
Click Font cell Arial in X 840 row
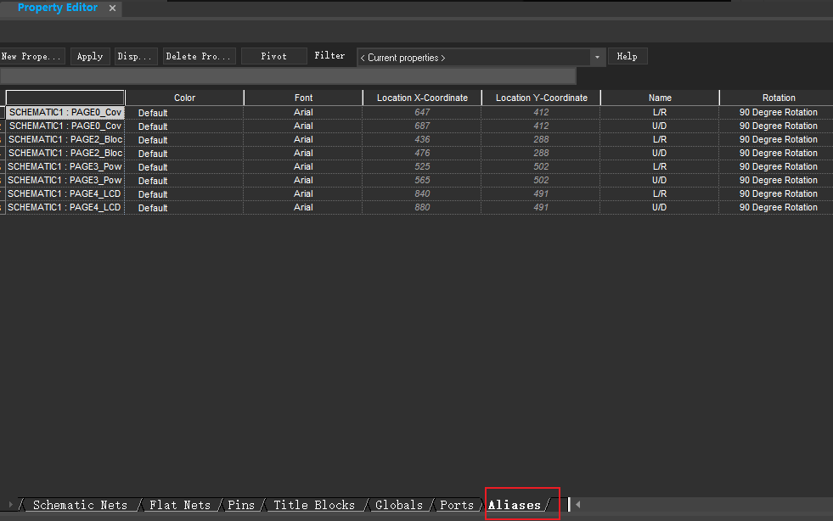tap(303, 193)
